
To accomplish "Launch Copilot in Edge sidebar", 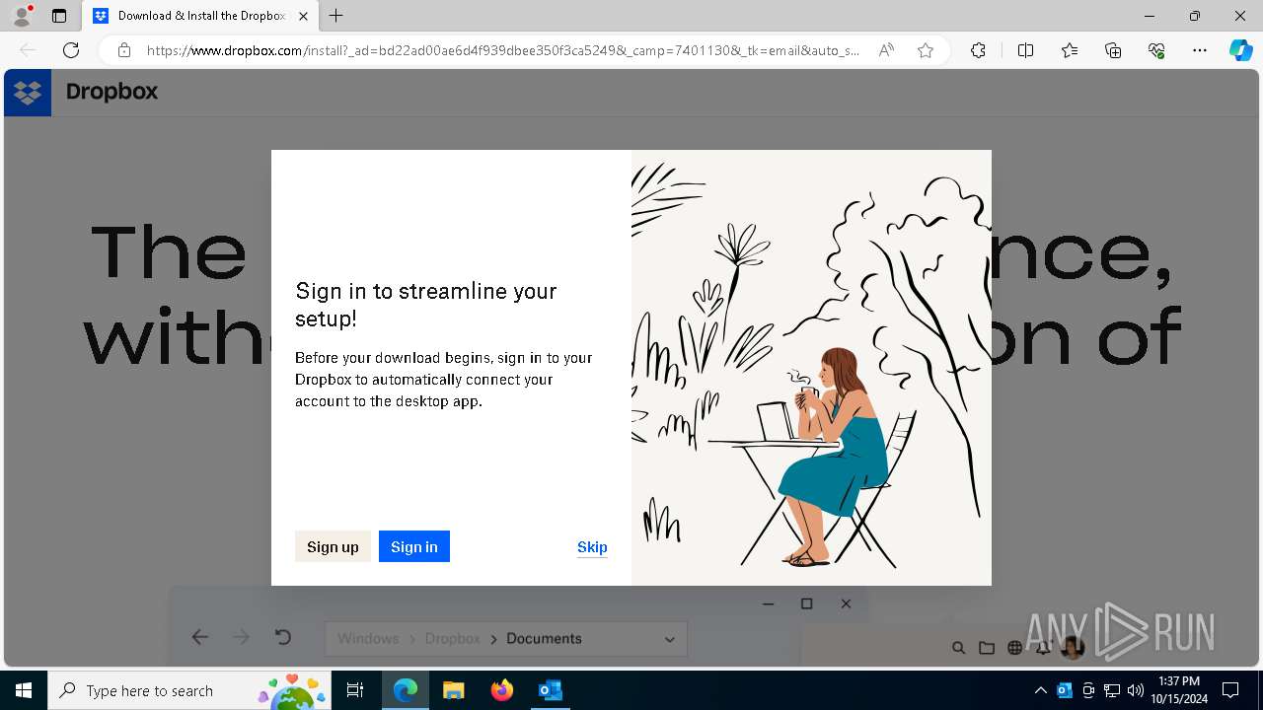I will pos(1240,50).
